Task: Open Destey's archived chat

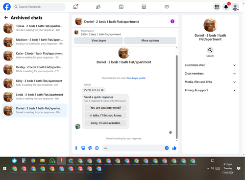Action: (34, 69)
